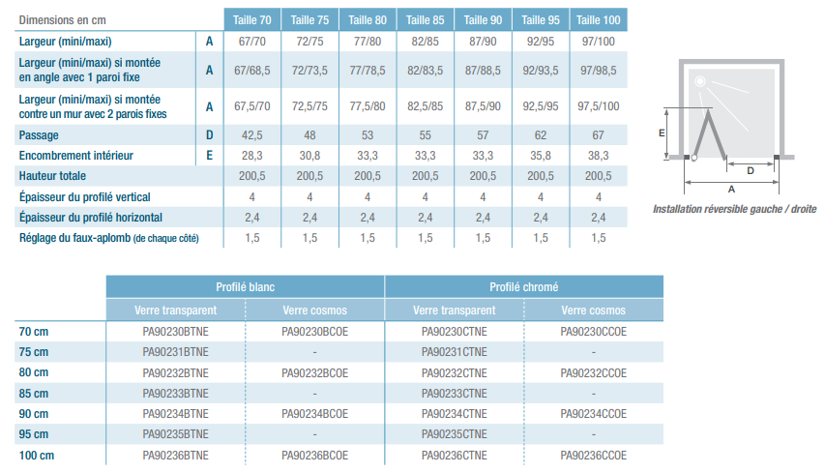Click value 67/68,5 in the table
825x473 pixels.
point(252,71)
